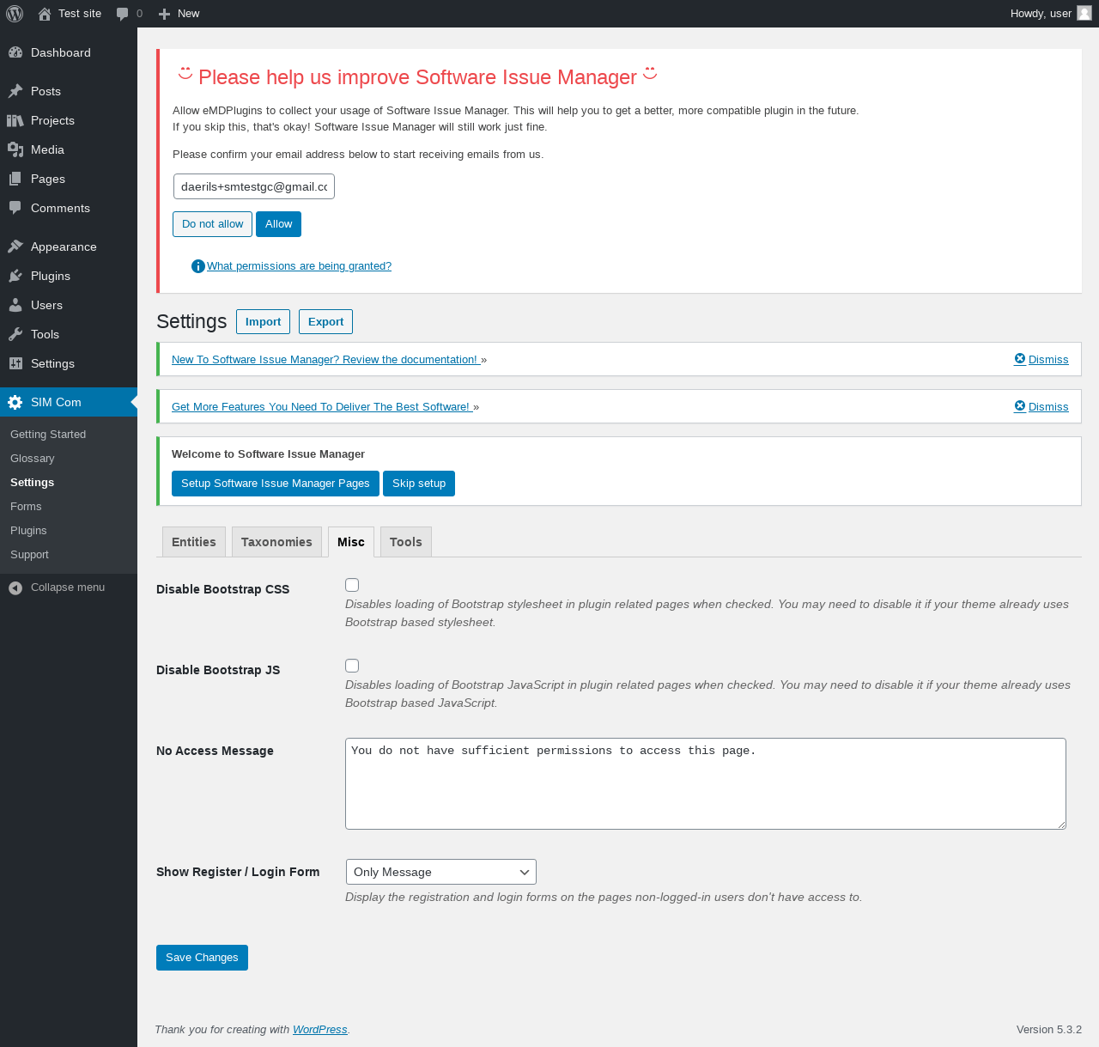
Task: Switch to the Entities tab
Action: pos(194,542)
